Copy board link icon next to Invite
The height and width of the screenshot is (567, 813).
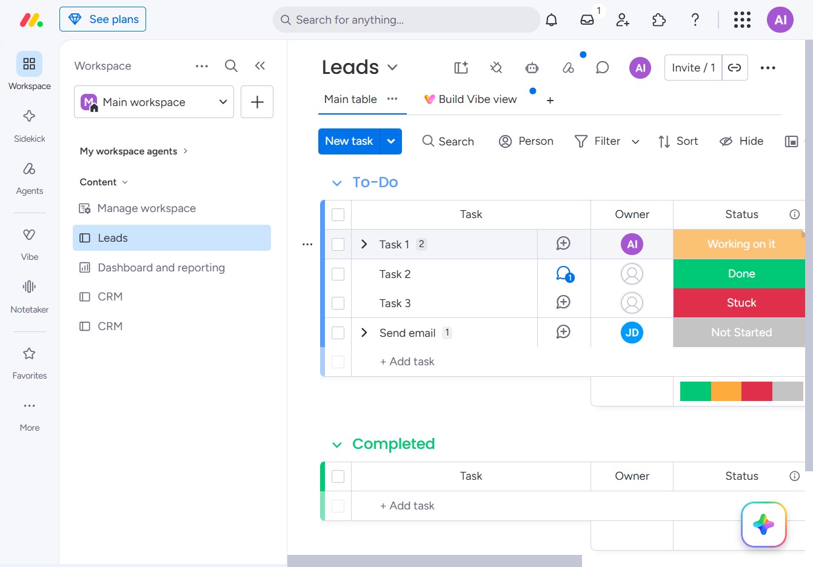tap(735, 68)
